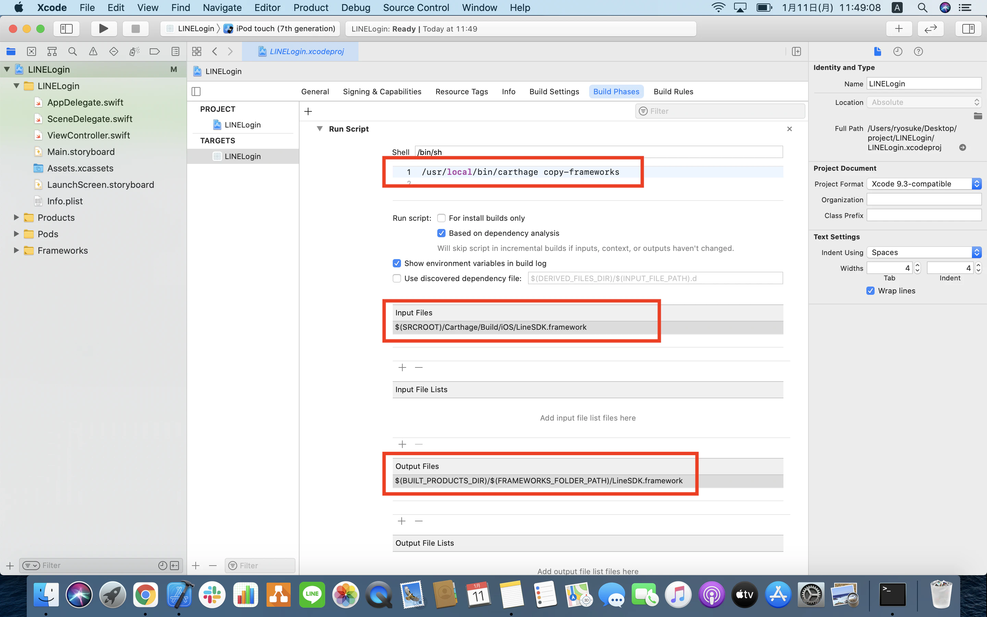
Task: Open the Library plus button in toolbar
Action: 899,28
